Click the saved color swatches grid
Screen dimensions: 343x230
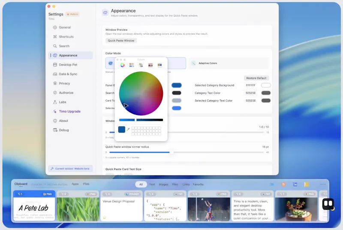pos(146,131)
